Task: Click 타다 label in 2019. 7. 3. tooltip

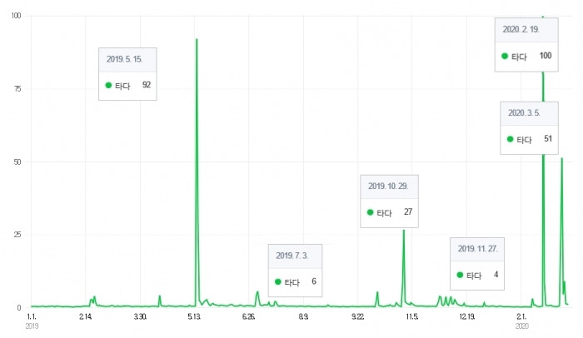Action: point(291,282)
